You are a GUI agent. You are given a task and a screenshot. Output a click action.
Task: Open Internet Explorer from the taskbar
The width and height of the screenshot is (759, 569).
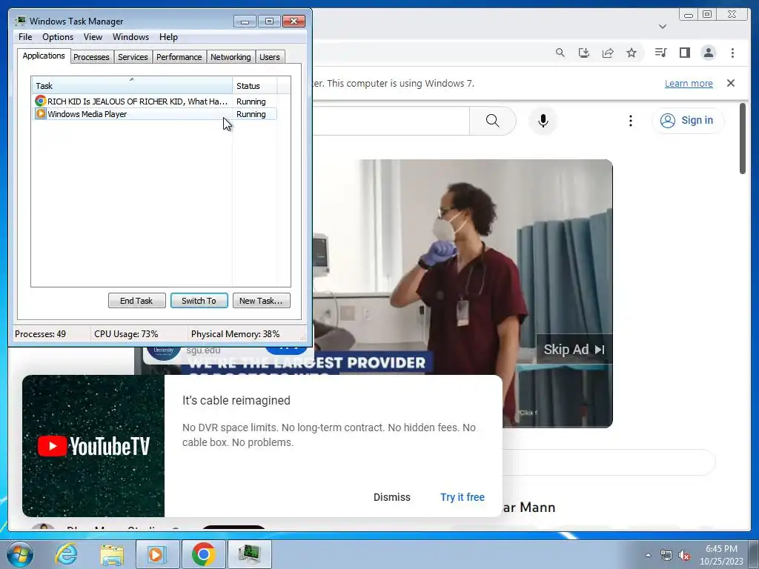pyautogui.click(x=66, y=554)
